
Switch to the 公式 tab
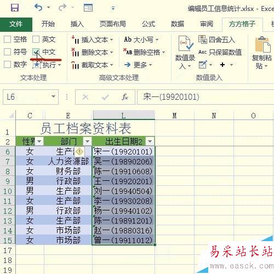pyautogui.click(x=149, y=24)
